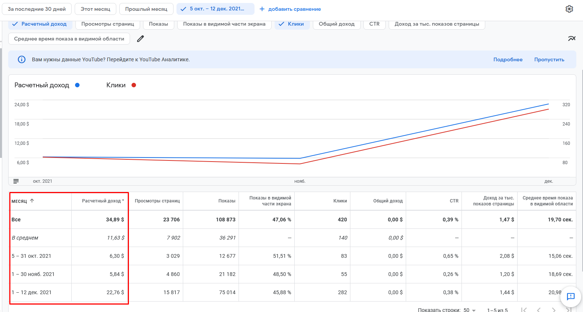
Task: Select the За последние 30 дней range
Action: coord(37,9)
